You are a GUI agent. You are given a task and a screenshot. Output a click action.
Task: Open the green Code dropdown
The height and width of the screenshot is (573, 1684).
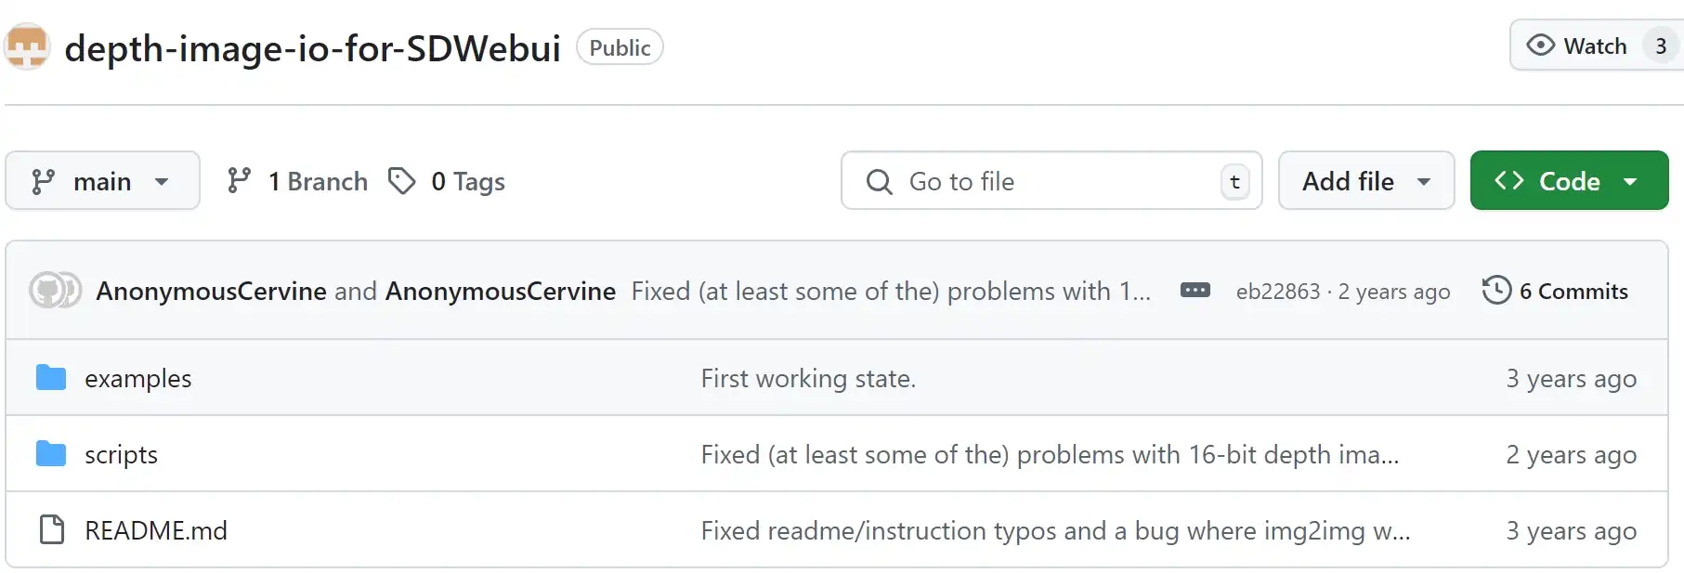coord(1569,181)
